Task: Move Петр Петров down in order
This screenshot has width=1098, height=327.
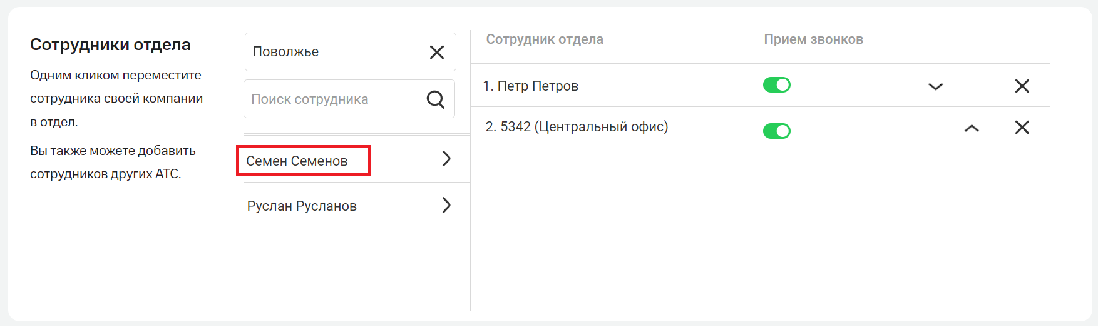Action: click(935, 86)
